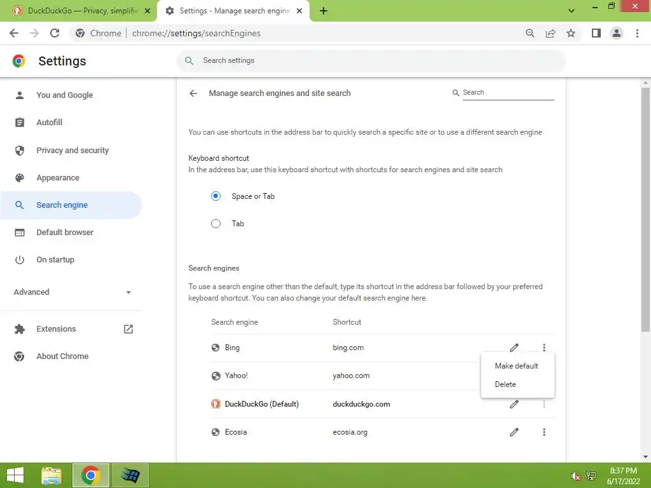The width and height of the screenshot is (651, 488).
Task: Click the Chrome taskbar icon
Action: 90,475
